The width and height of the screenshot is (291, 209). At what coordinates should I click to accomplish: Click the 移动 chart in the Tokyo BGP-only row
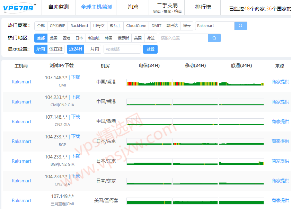(x=195, y=142)
